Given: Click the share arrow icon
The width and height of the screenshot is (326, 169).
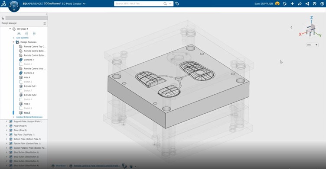Looking at the screenshot, I should tap(300, 3).
